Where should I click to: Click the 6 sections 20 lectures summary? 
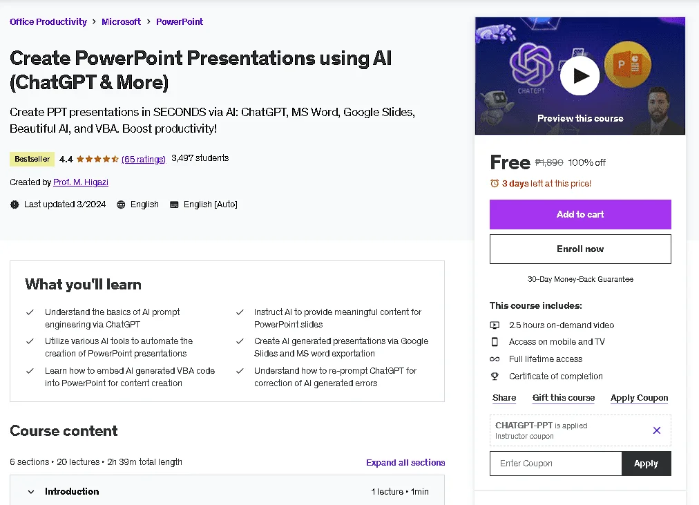(x=96, y=461)
